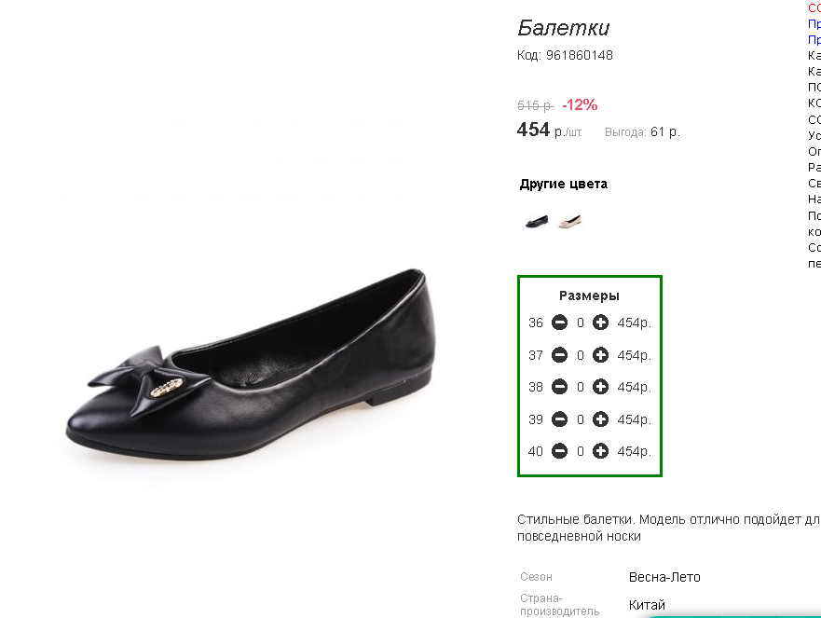The height and width of the screenshot is (618, 821).
Task: Add one pair of size 40
Action: [x=600, y=451]
